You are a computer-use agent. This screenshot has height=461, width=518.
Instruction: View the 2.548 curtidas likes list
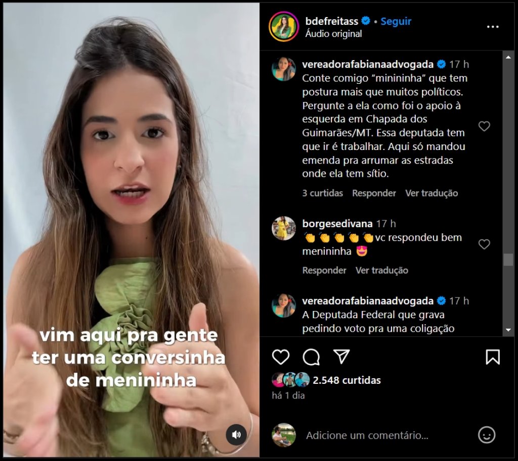[347, 380]
